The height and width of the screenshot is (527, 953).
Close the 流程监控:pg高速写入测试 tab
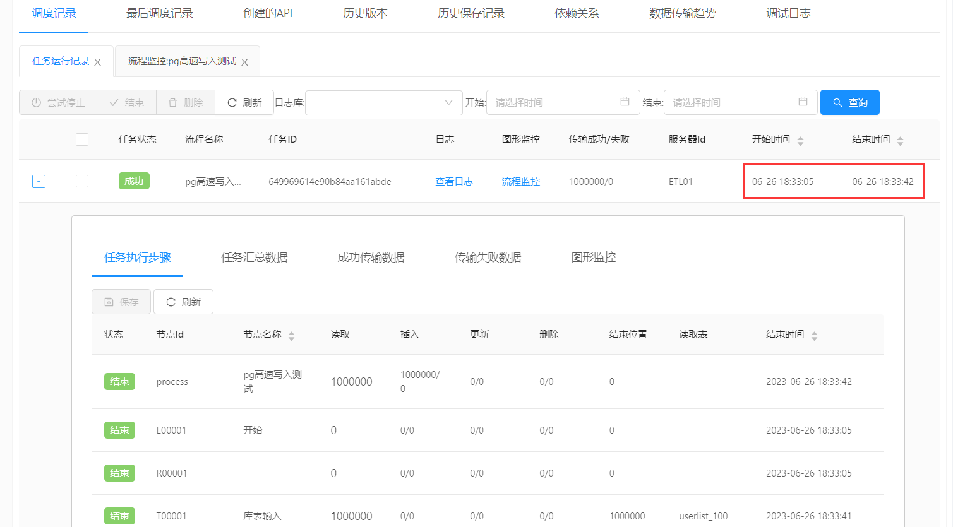point(244,62)
